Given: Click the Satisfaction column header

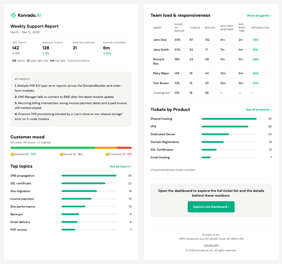Looking at the screenshot, I should 260,28.
